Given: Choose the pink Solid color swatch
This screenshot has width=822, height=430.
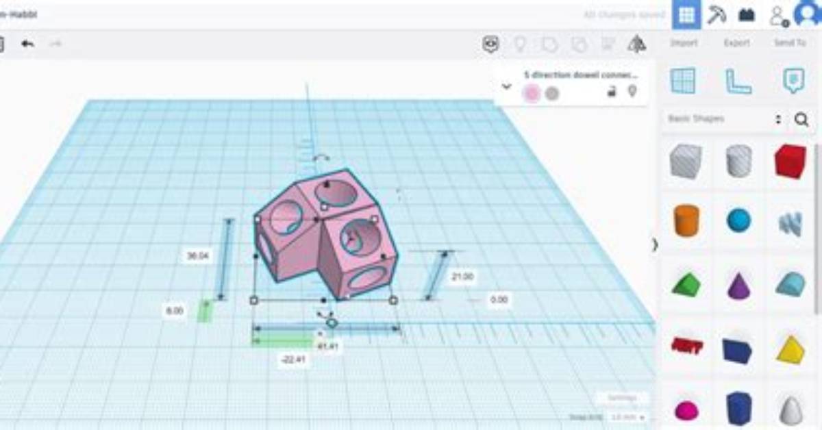Looking at the screenshot, I should 532,94.
